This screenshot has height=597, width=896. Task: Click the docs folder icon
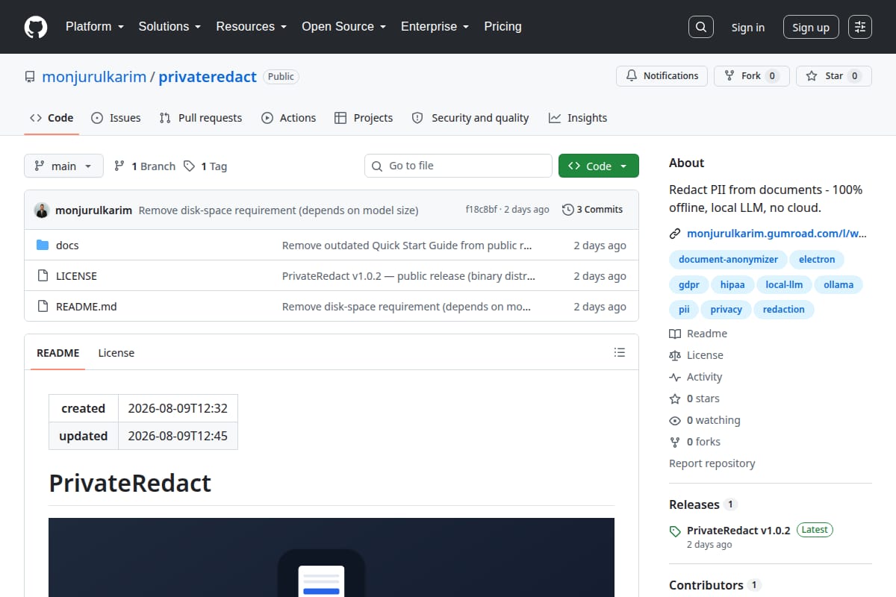[43, 246]
